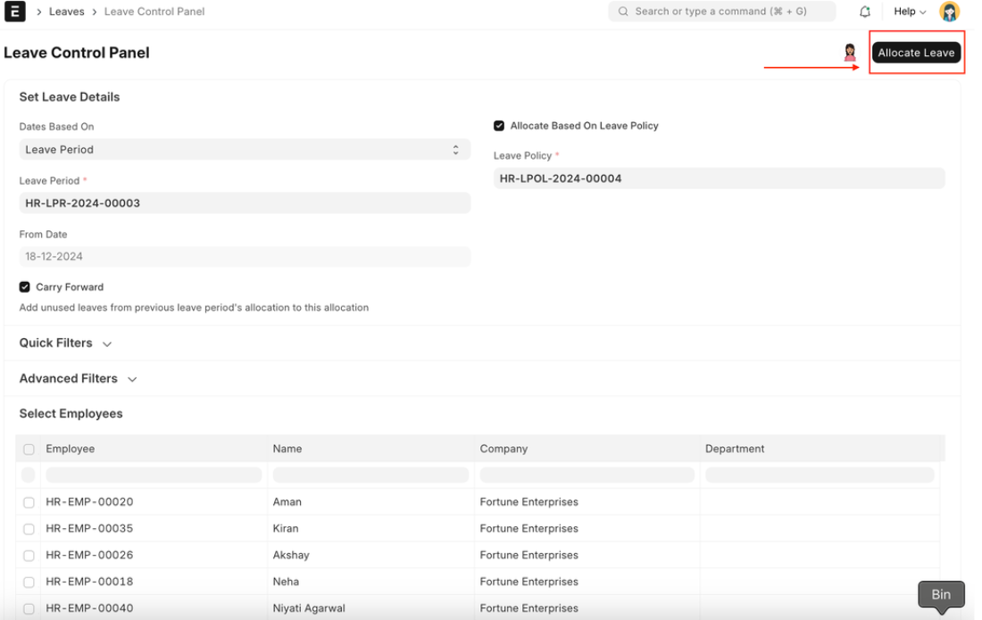Click the assigned user avatar beside Allocate Leave
Viewport: 982px width, 620px height.
tap(850, 53)
